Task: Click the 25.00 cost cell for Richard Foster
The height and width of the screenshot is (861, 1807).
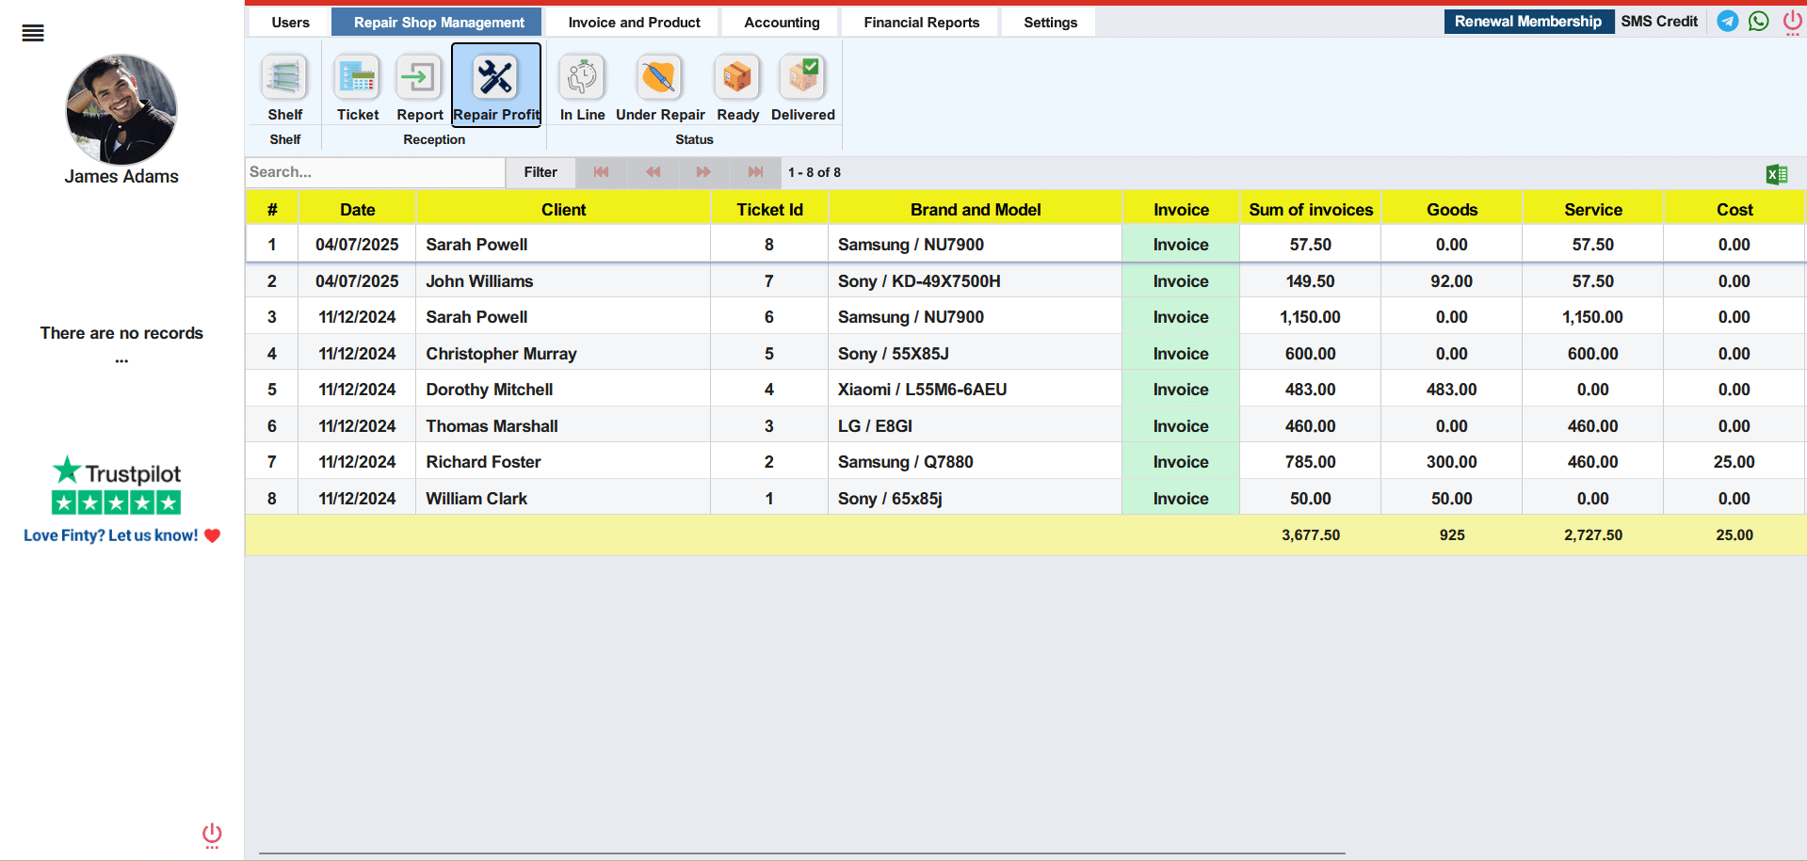Action: [1734, 462]
